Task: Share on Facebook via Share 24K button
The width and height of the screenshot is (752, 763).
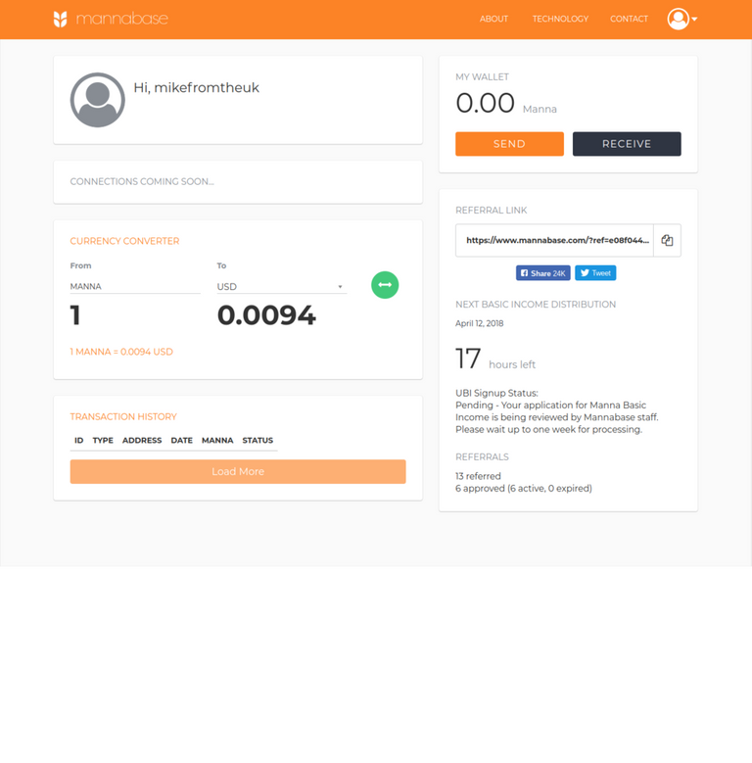Action: point(542,273)
